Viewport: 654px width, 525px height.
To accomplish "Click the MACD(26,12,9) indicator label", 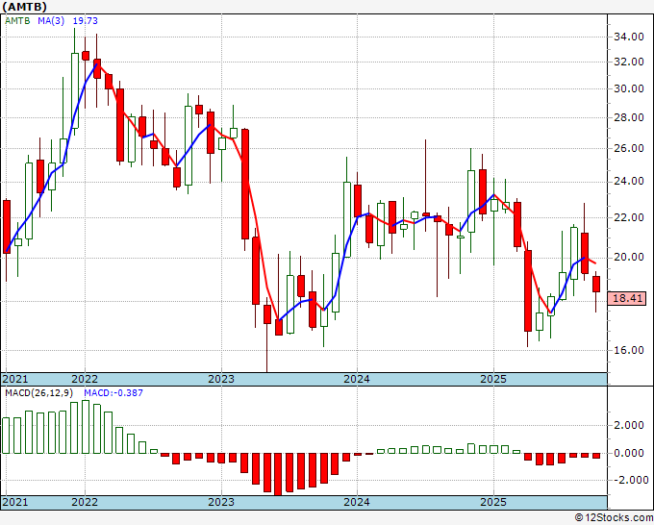I will point(39,393).
